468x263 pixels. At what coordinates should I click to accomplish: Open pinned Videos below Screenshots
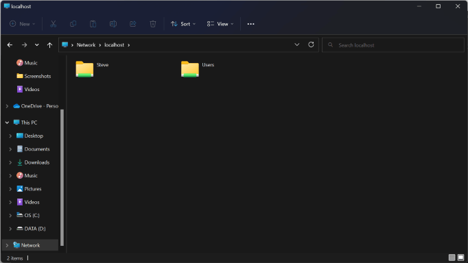tap(28, 89)
